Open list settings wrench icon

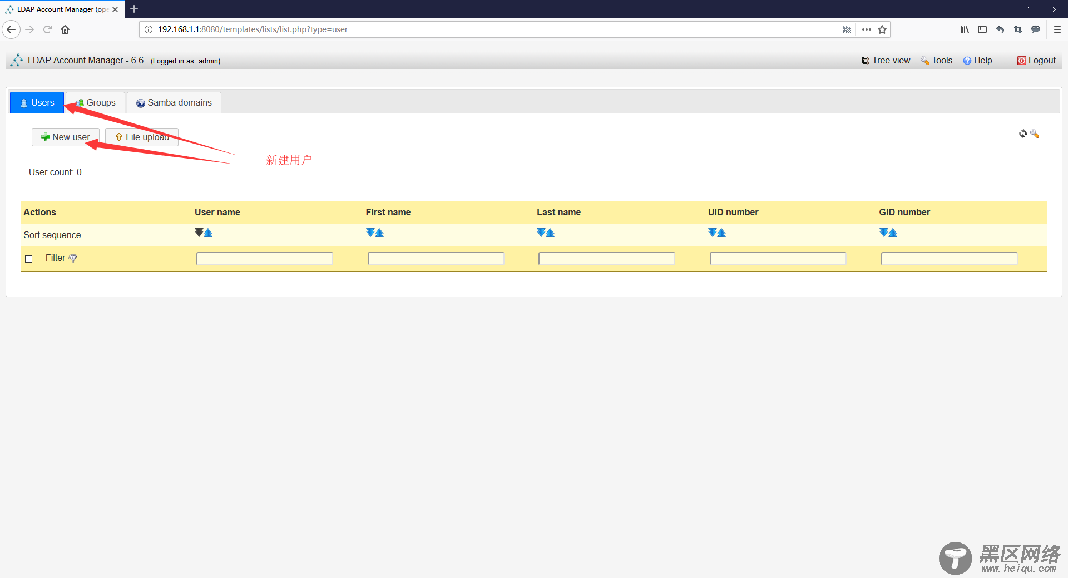point(1035,134)
